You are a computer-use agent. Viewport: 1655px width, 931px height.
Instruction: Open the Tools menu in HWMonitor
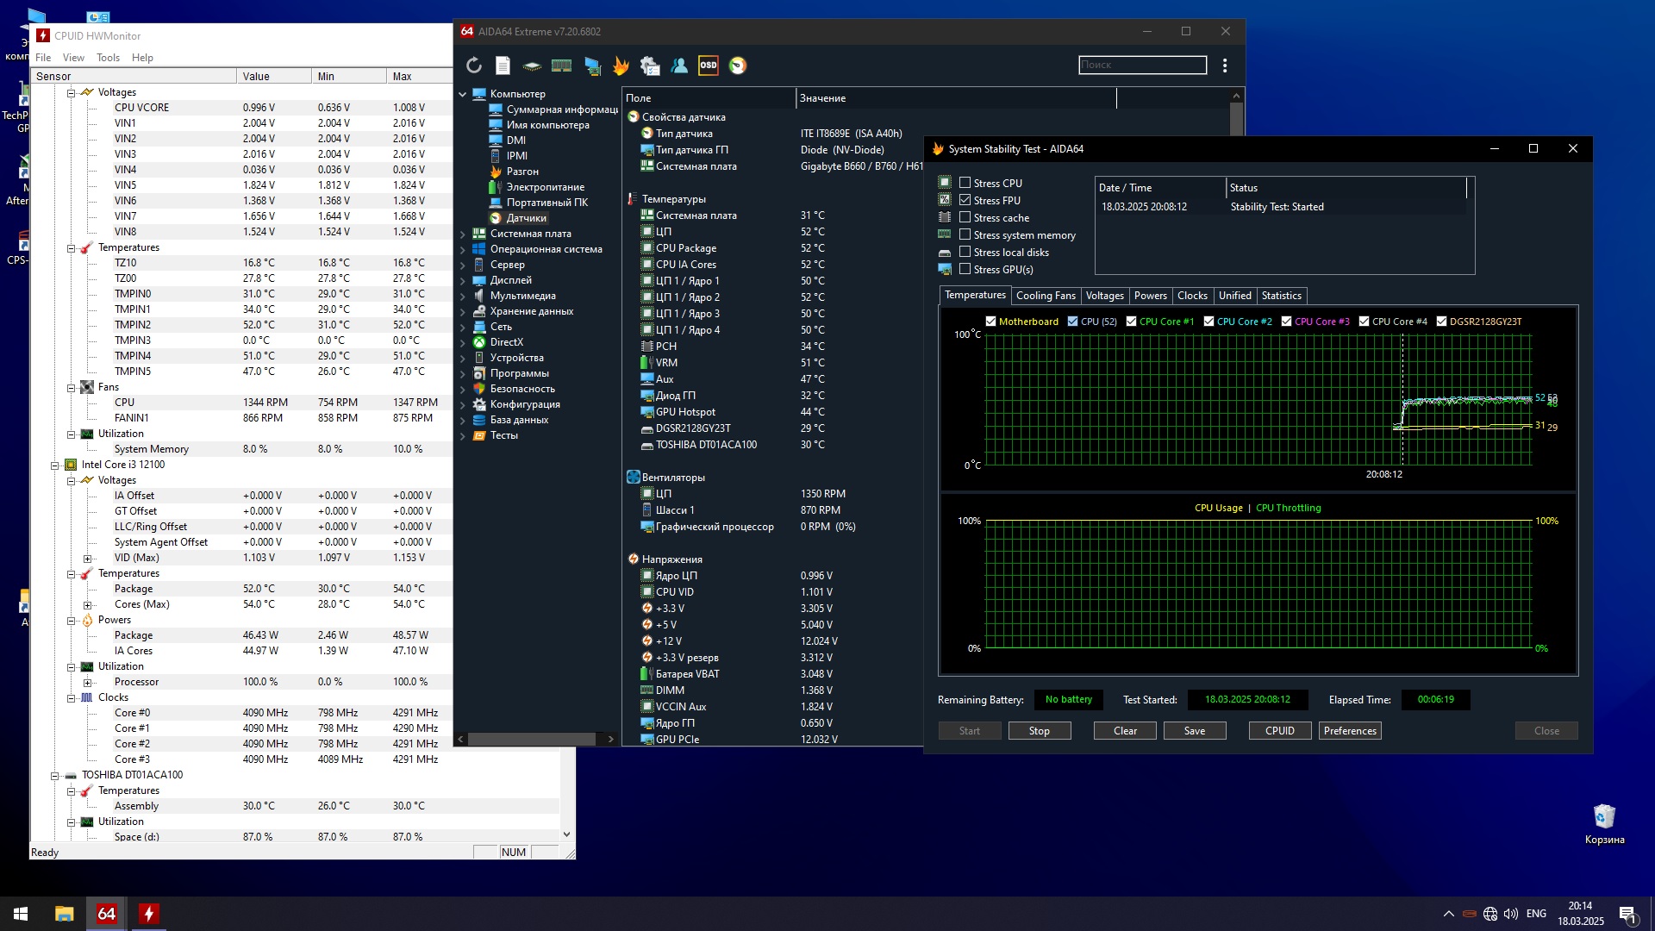point(108,58)
